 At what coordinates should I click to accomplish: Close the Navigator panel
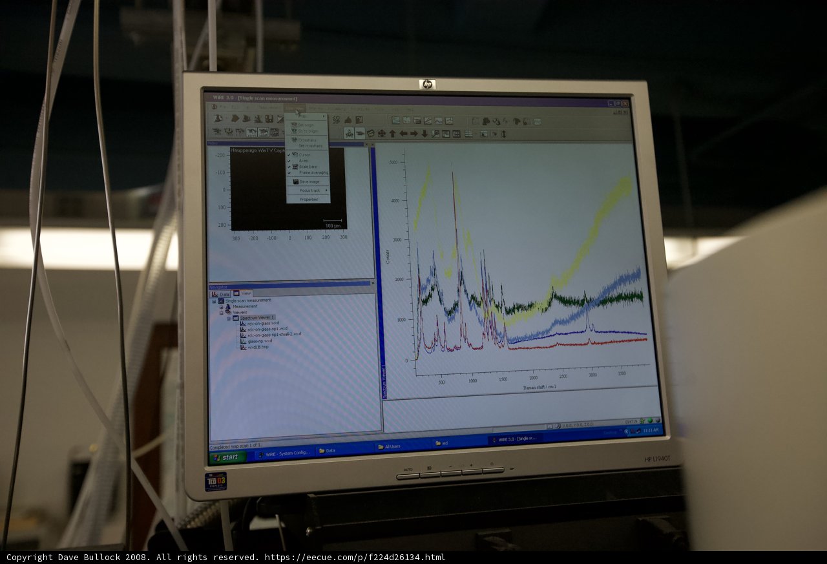(372, 283)
